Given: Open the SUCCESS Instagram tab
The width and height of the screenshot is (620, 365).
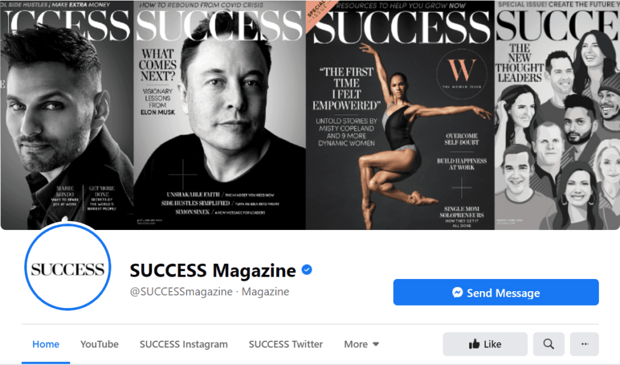Looking at the screenshot, I should tap(183, 344).
